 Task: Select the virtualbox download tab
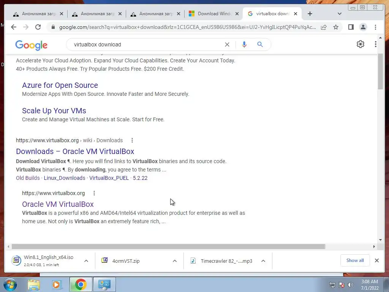coord(272,14)
